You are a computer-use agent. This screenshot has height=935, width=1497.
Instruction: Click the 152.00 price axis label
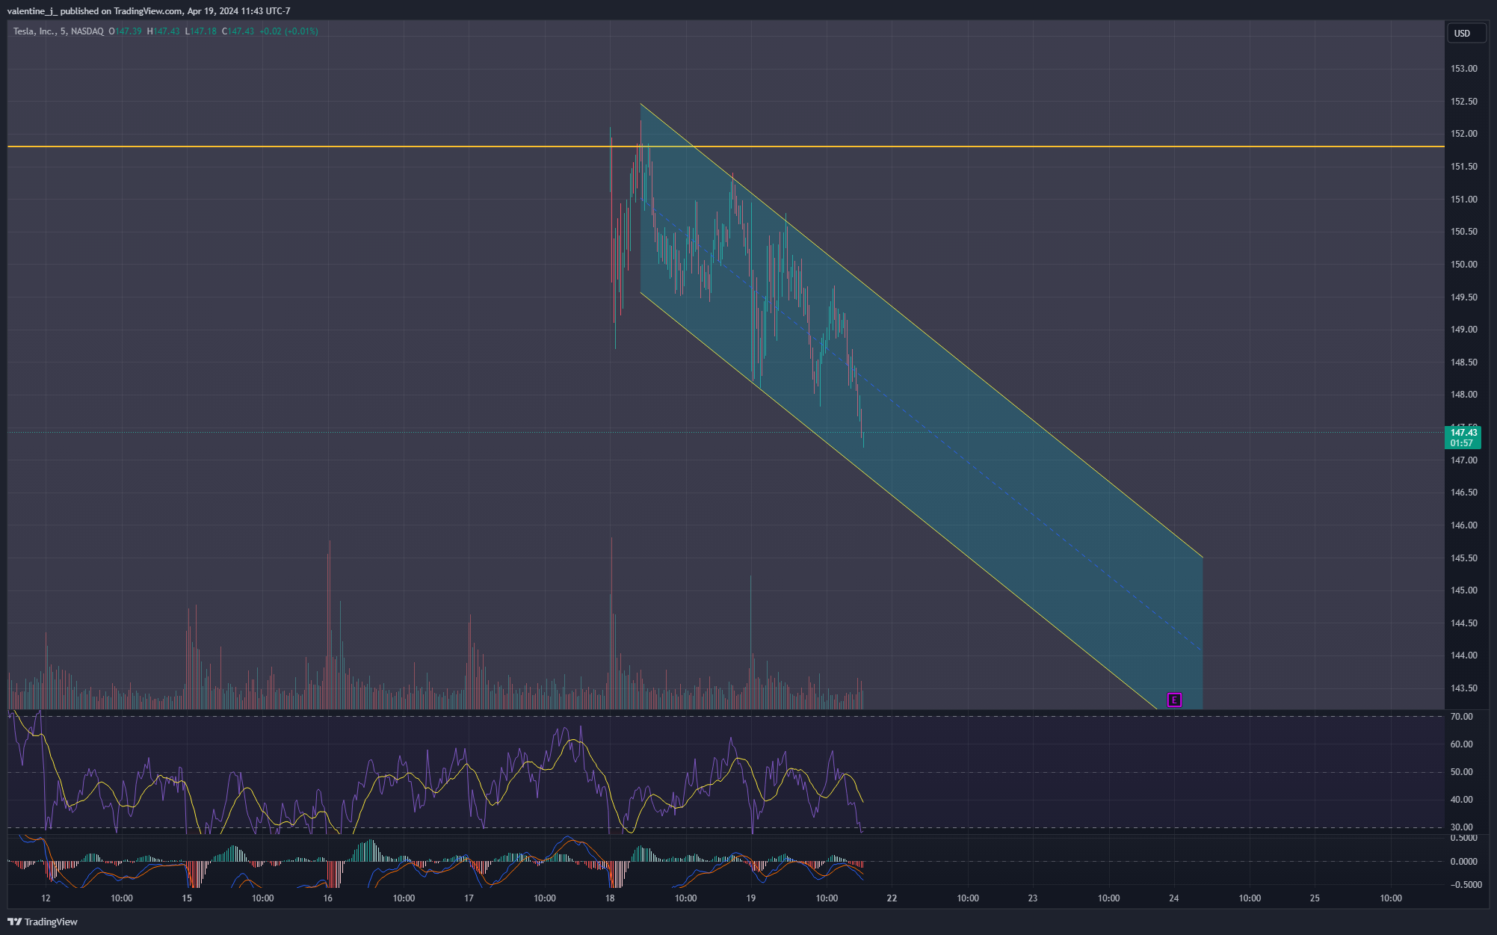(1463, 134)
